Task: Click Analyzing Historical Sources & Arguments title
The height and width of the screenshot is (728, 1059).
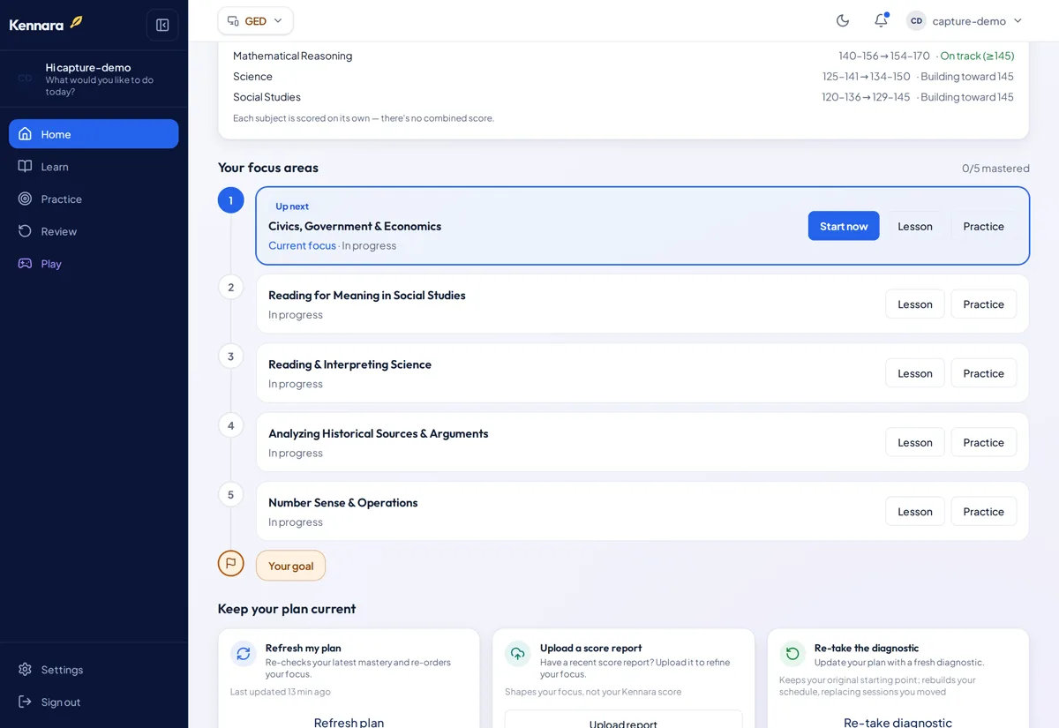Action: coord(378,433)
